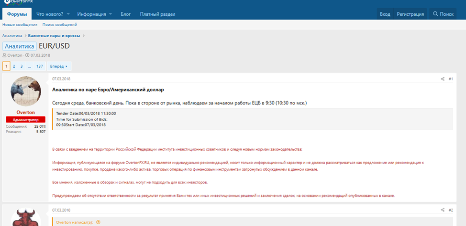Click the Реакции: 5 507 counter

(25, 132)
